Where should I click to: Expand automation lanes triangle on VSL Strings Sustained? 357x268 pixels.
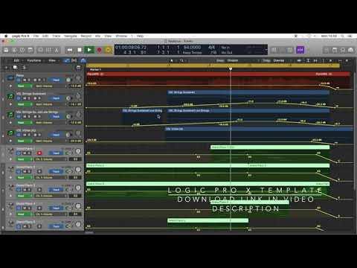pyautogui.click(x=10, y=104)
